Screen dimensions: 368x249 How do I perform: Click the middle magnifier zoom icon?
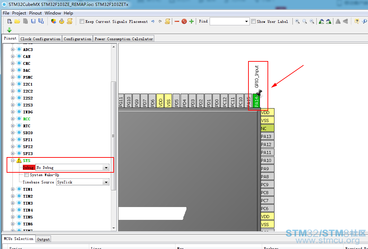tap(305, 22)
